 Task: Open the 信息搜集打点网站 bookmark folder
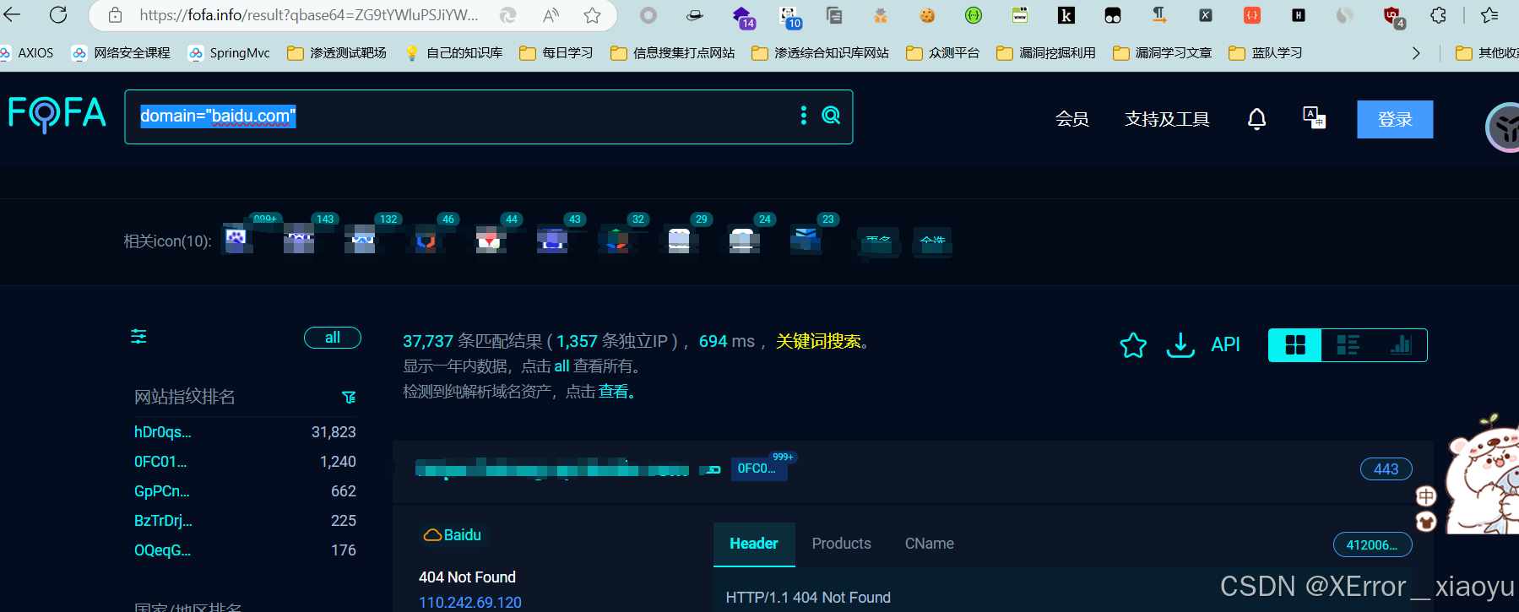coord(673,52)
